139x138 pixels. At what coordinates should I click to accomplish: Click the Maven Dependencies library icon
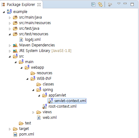pyautogui.click(x=15, y=45)
